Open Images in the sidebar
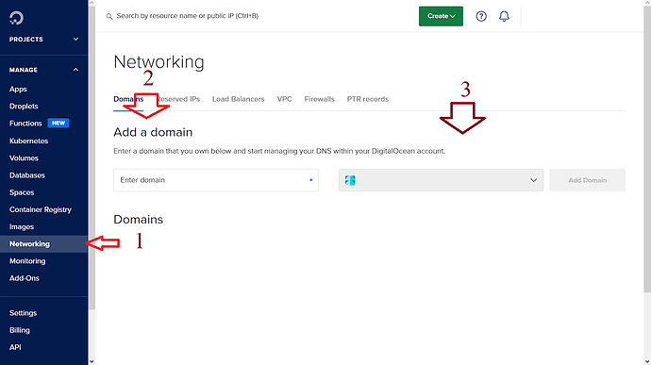Screen dimensions: 651x365 pos(22,226)
